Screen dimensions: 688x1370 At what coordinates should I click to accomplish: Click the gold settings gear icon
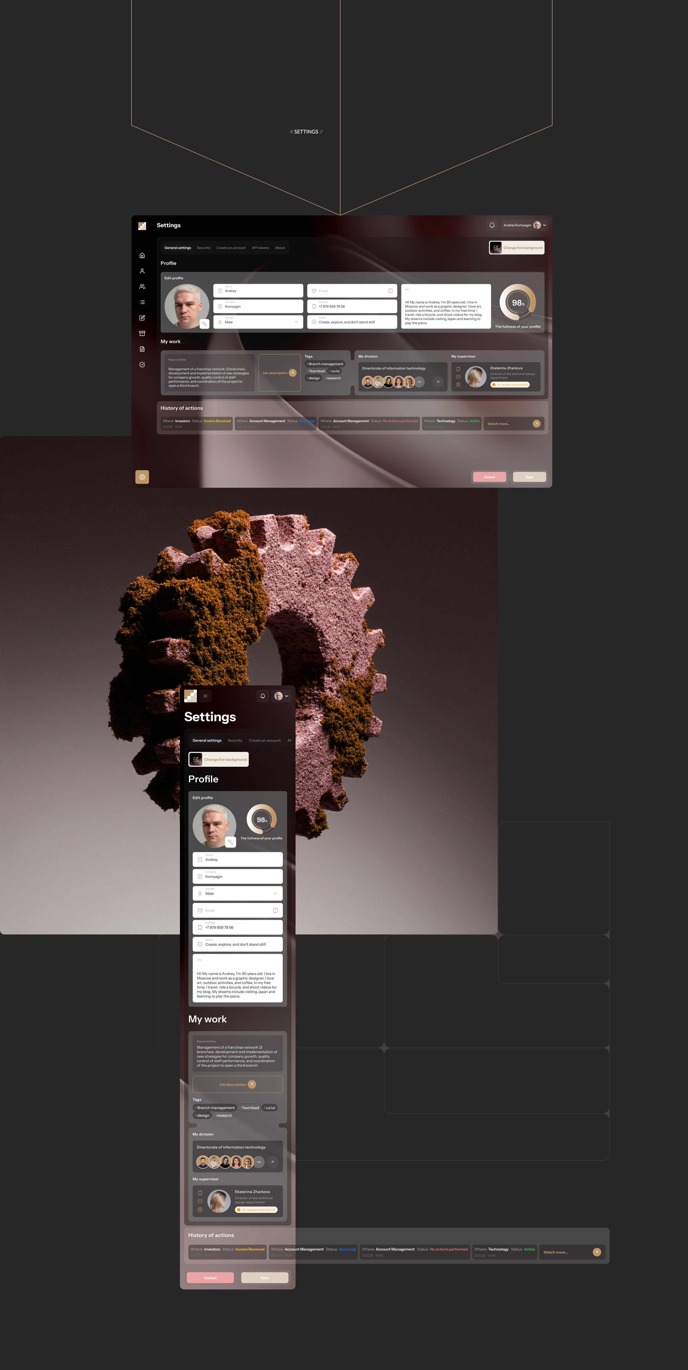point(142,477)
